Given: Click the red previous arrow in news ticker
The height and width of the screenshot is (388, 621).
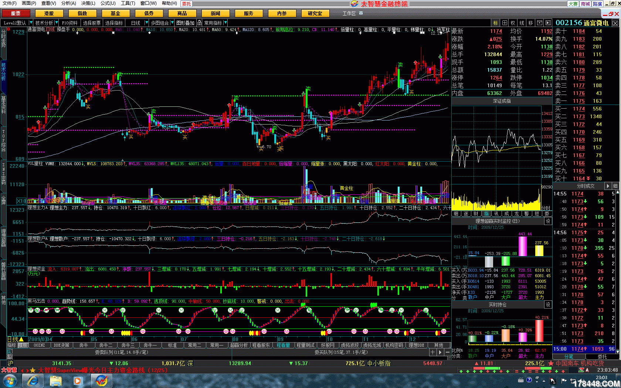Looking at the screenshot, I should [x=22, y=370].
